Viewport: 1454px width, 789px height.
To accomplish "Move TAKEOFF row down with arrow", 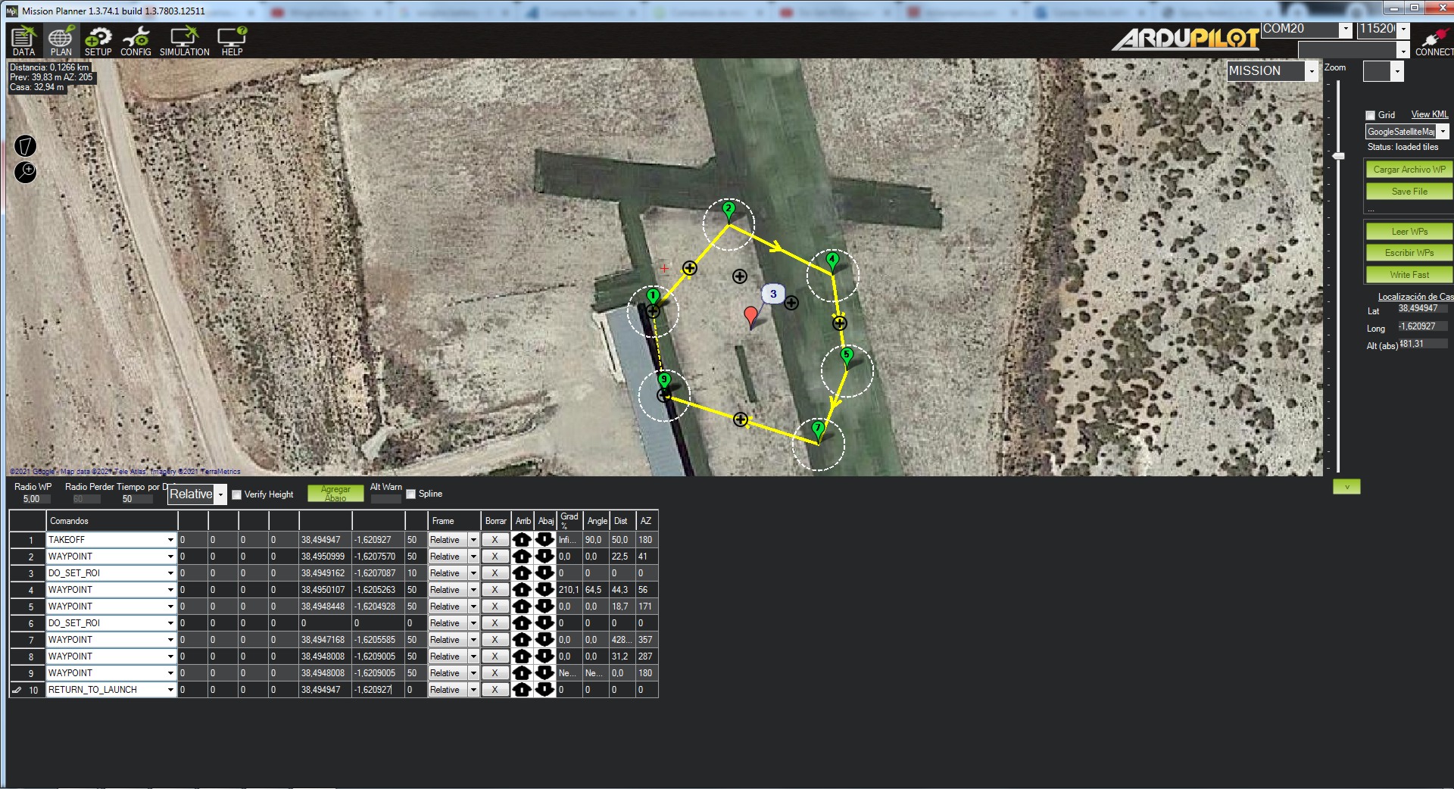I will click(x=544, y=540).
